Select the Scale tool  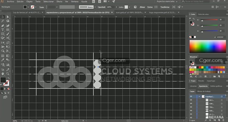coord(8,42)
